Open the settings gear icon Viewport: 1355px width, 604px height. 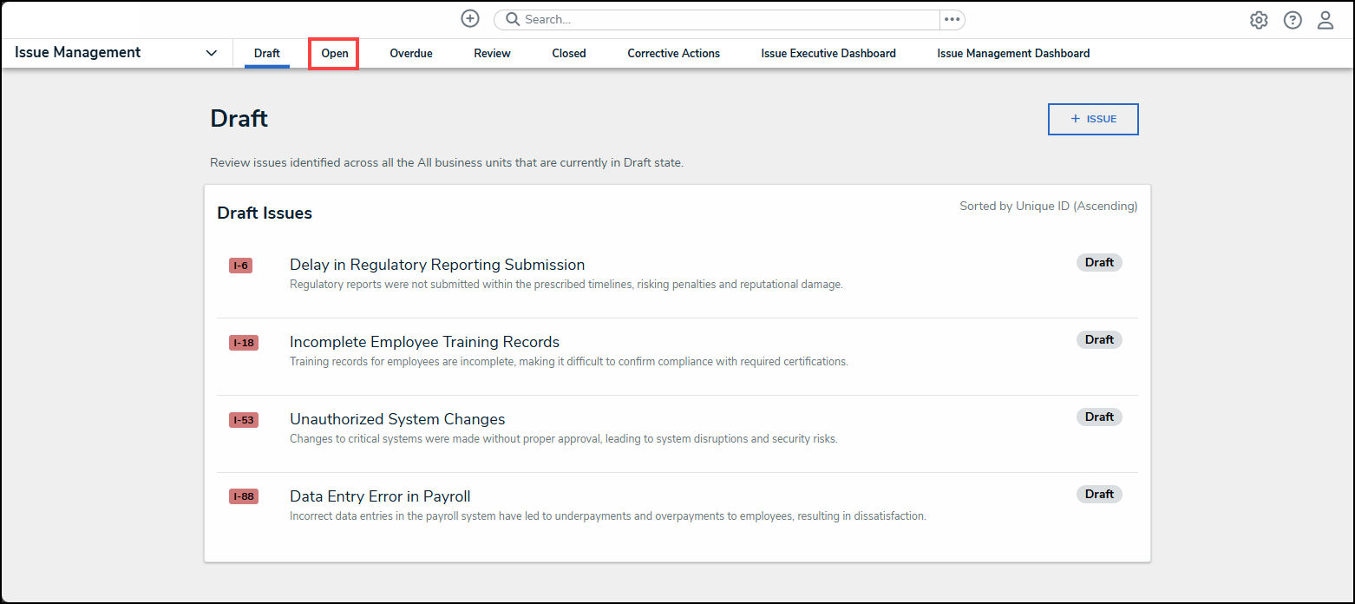tap(1258, 20)
